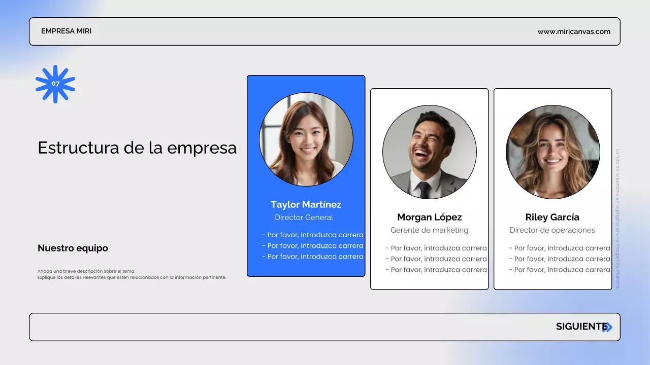Image resolution: width=650 pixels, height=365 pixels.
Task: Select the top header bar EMPRESA MIRI
Action: [325, 31]
